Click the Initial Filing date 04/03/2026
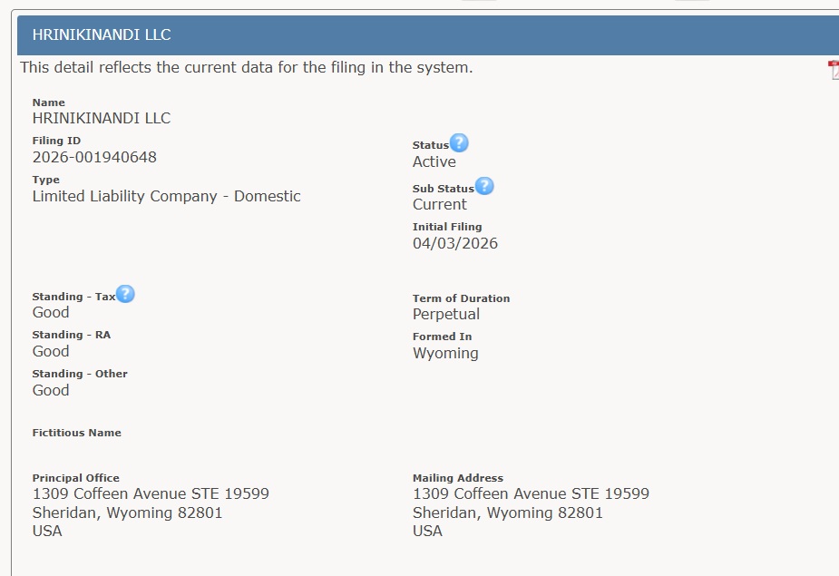This screenshot has height=576, width=839. [454, 243]
